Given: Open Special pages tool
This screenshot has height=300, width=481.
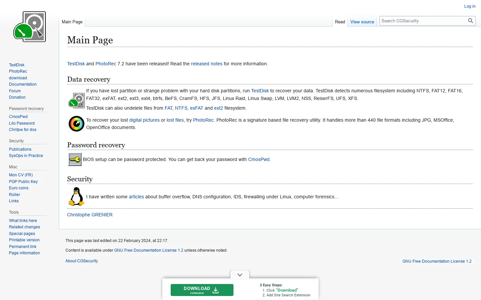Looking at the screenshot, I should pos(22,234).
